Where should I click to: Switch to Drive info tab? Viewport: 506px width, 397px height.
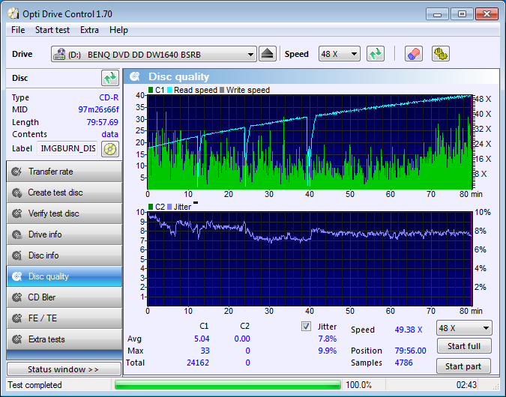click(64, 234)
